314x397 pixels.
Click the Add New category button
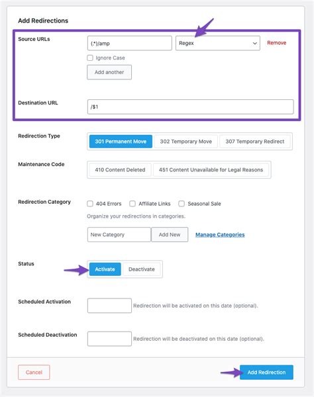(x=170, y=234)
